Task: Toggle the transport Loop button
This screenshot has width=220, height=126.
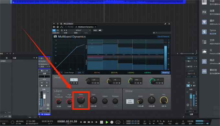Action: click(118, 122)
